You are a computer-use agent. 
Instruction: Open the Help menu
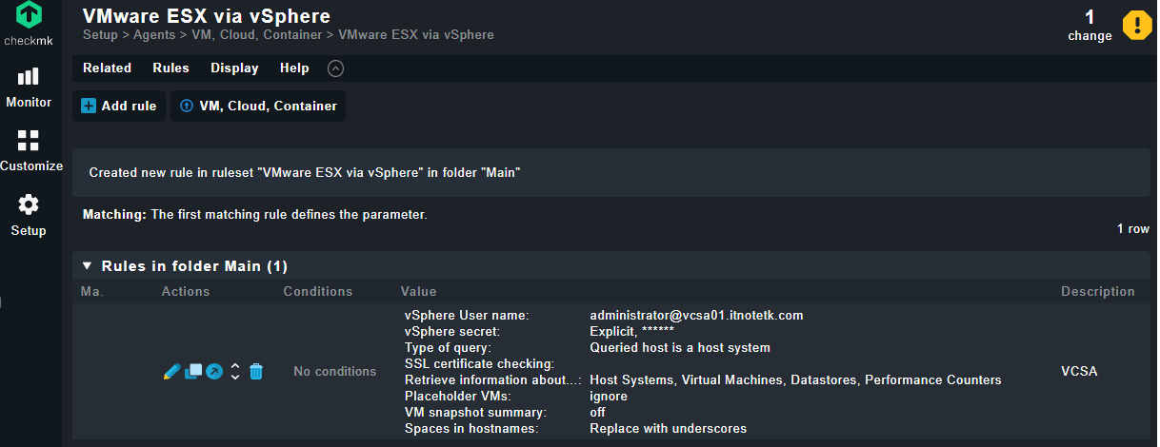[x=294, y=68]
